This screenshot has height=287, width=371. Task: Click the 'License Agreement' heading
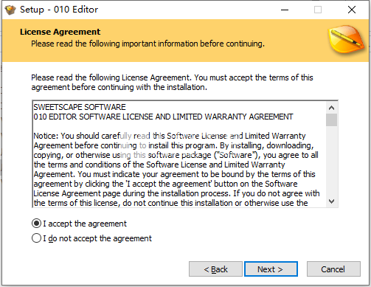point(60,32)
